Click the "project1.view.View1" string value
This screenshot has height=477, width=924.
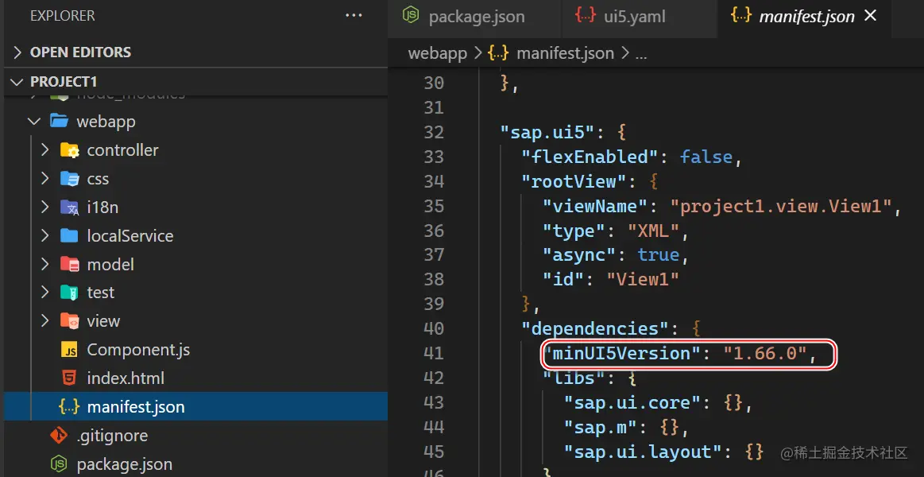click(782, 206)
